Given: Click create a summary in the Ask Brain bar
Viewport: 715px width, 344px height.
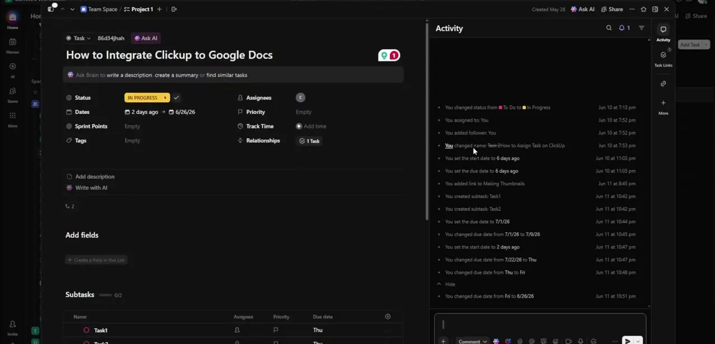Looking at the screenshot, I should 177,75.
